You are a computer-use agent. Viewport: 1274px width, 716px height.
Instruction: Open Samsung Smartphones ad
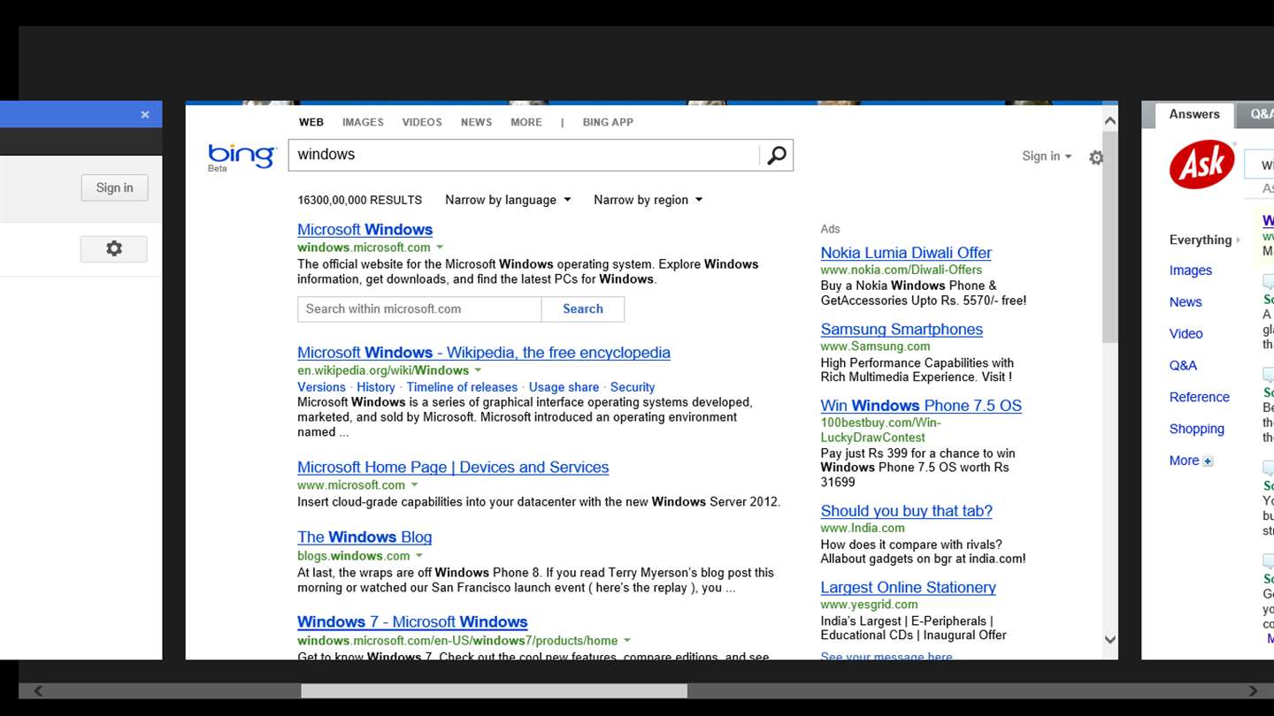coord(902,330)
